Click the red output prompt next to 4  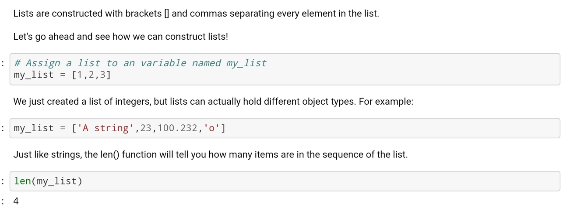tap(3, 201)
